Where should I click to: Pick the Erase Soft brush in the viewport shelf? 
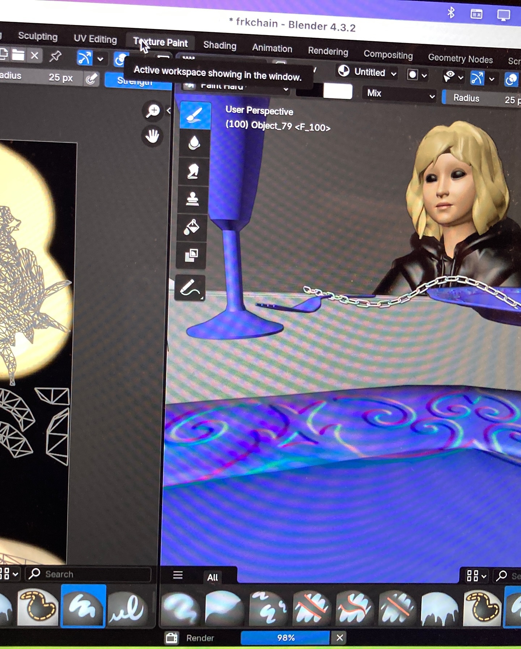[398, 608]
